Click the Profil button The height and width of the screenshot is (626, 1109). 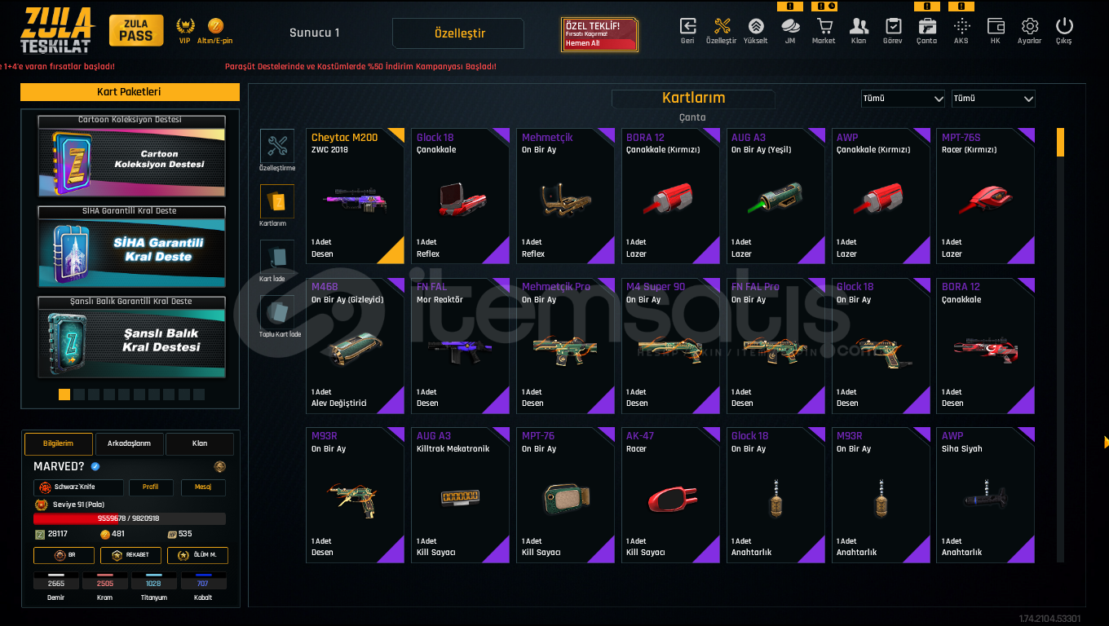[151, 487]
